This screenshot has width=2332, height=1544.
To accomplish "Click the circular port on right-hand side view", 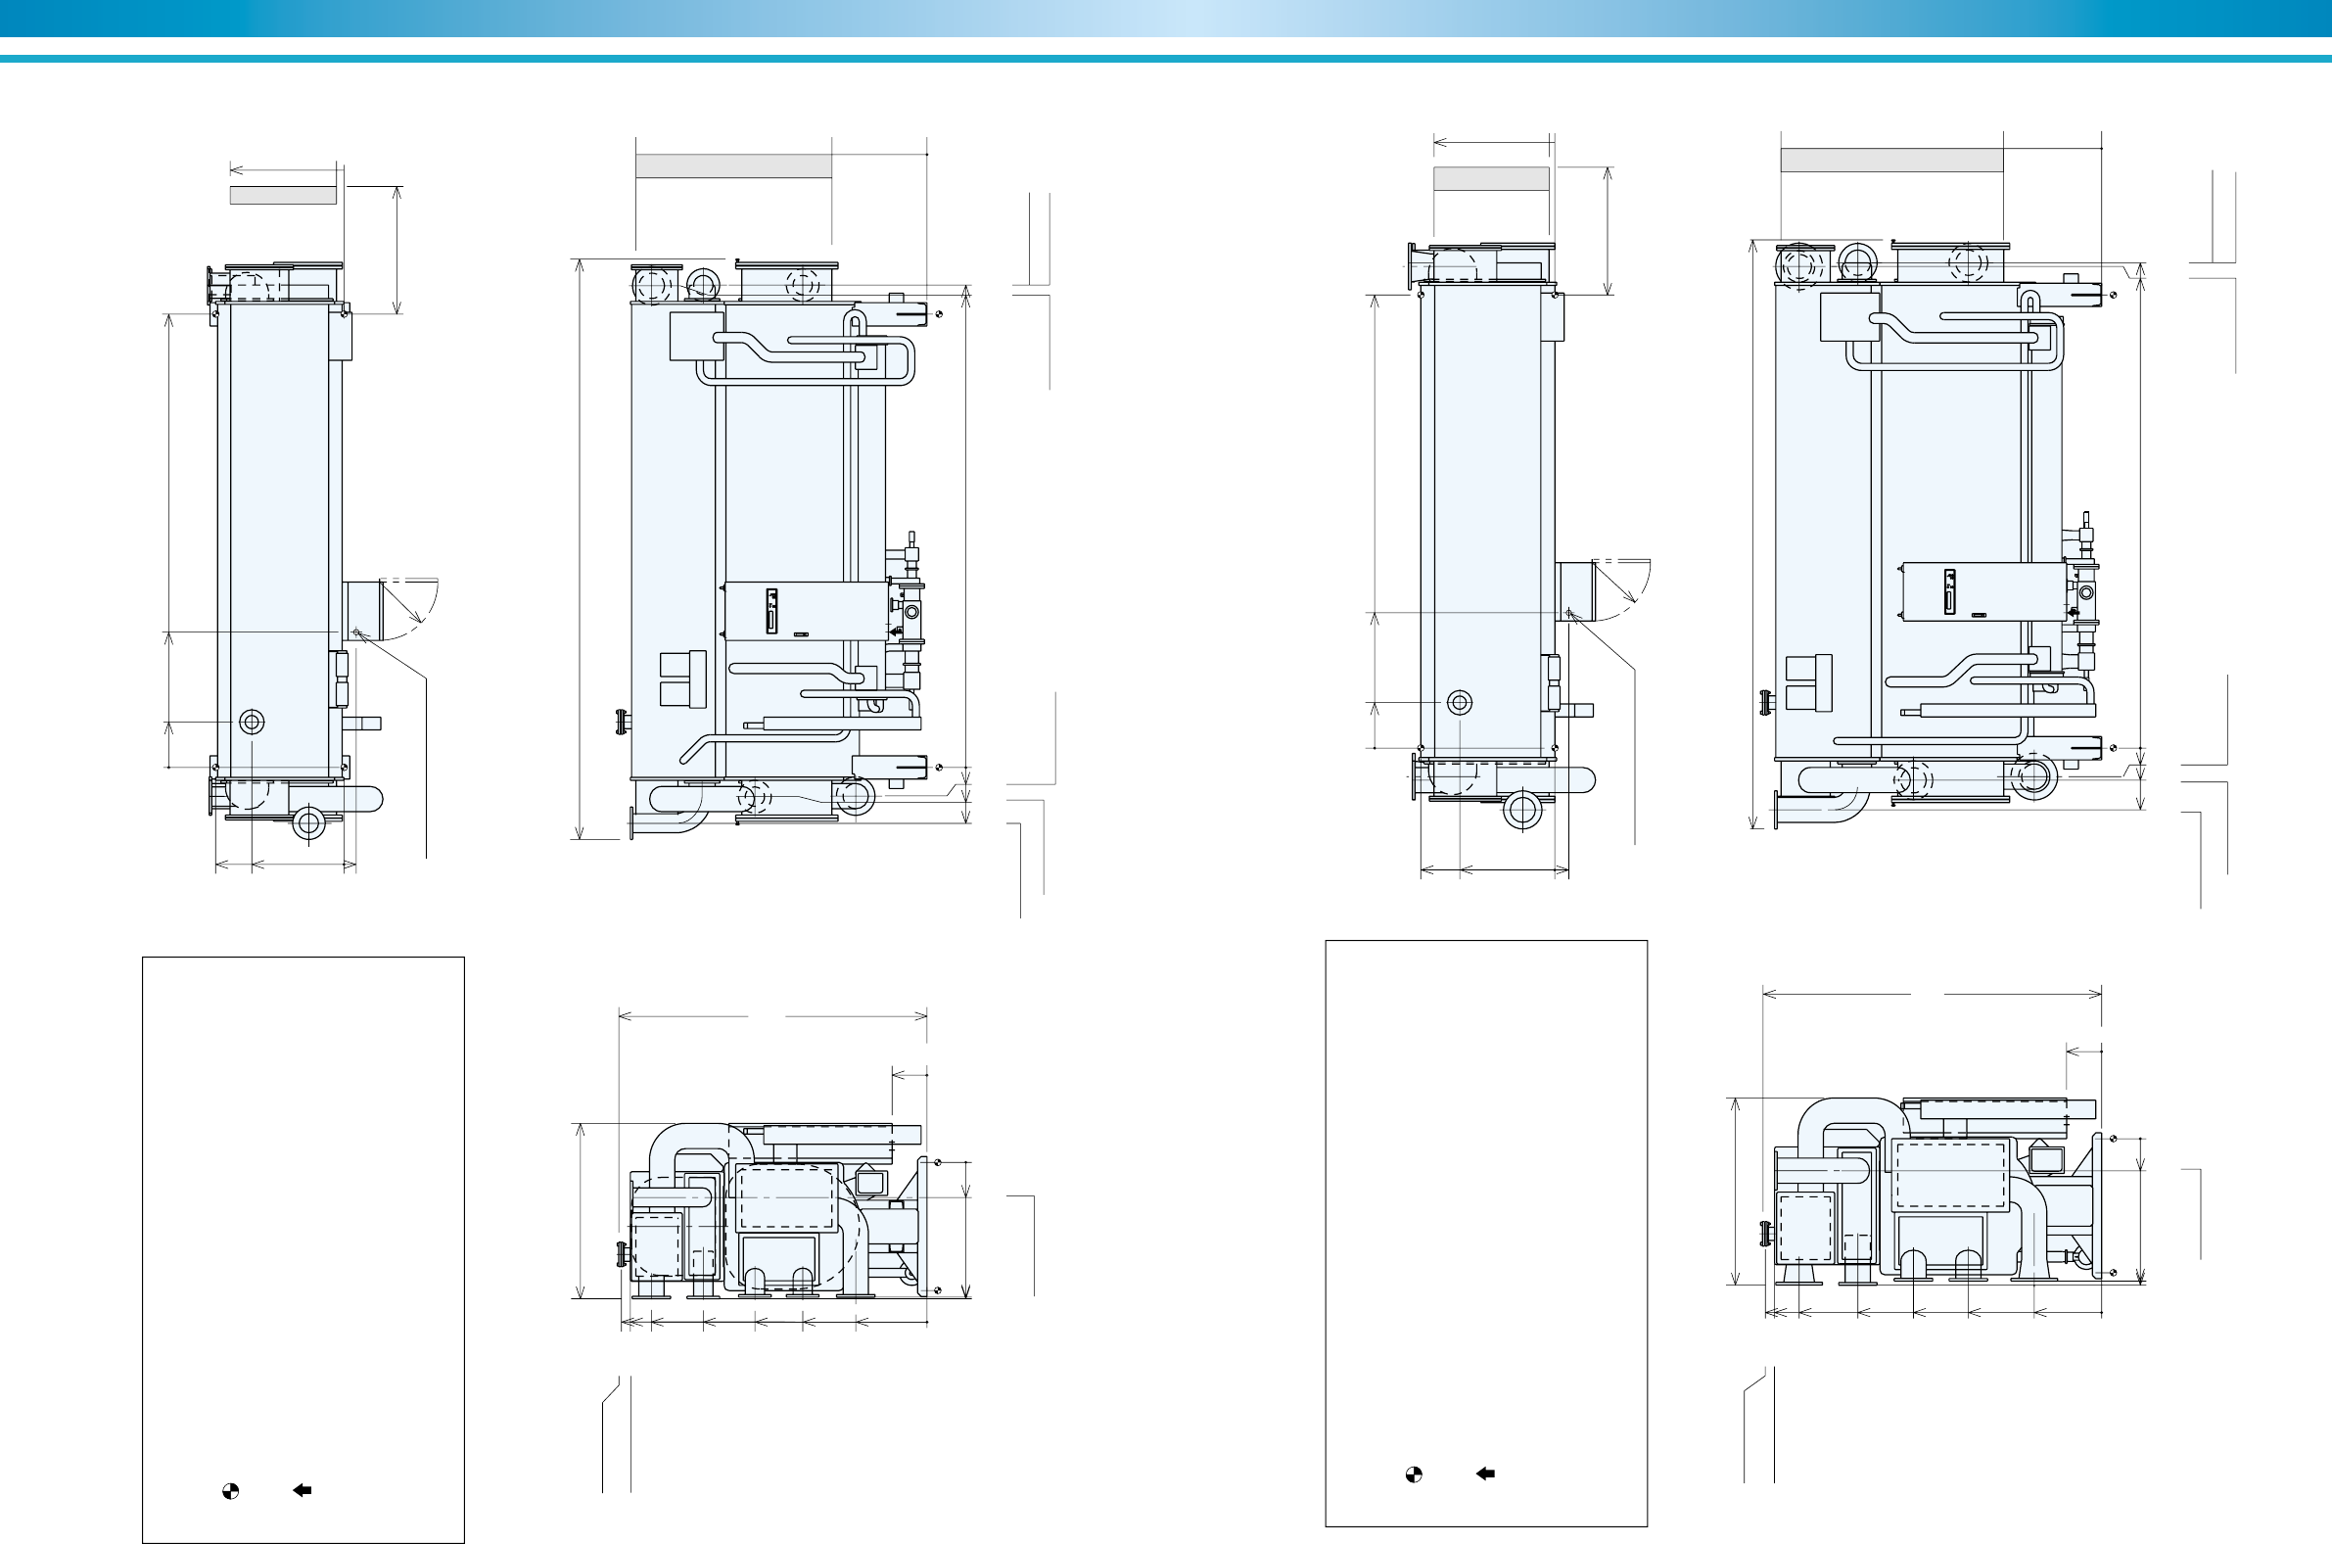I will coord(1460,702).
